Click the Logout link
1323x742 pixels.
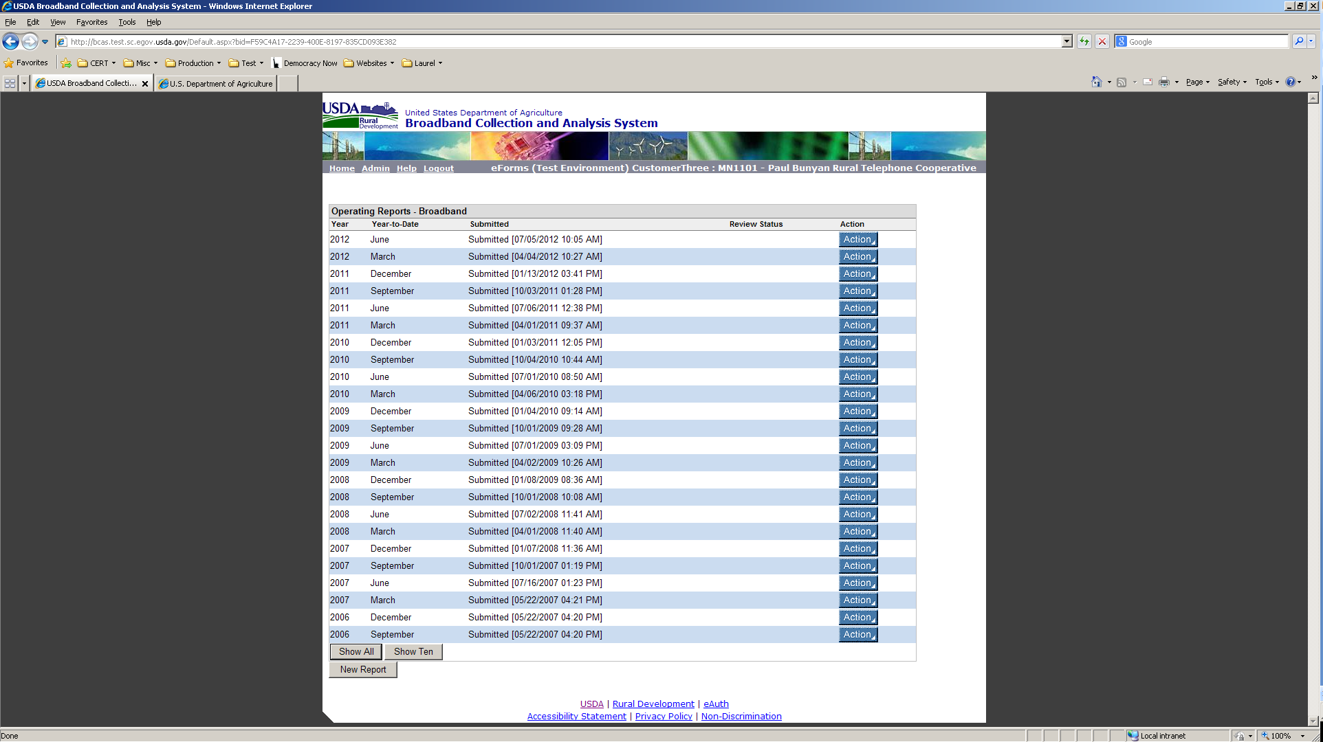point(438,168)
